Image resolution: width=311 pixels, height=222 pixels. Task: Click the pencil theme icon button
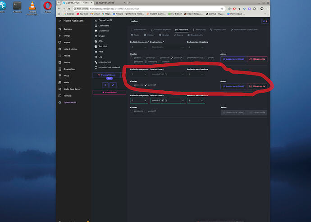pos(113,85)
